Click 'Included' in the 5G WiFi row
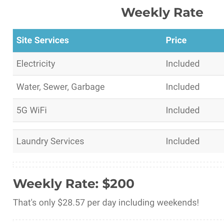 [x=182, y=110]
